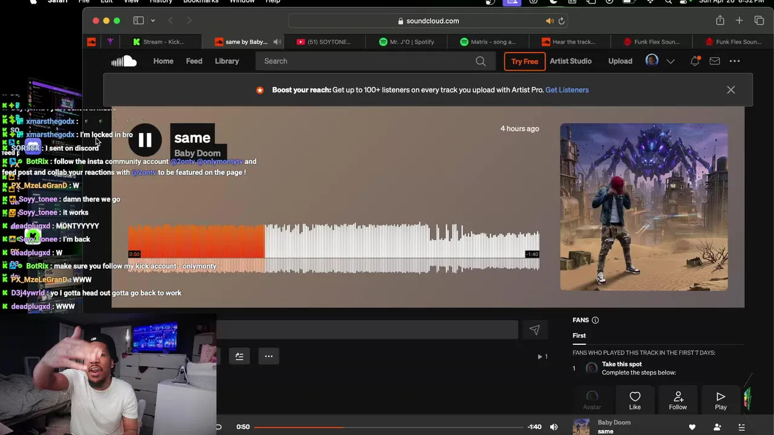Image resolution: width=774 pixels, height=435 pixels.
Task: Click the bottom bar track thumbnail
Action: coord(581,427)
